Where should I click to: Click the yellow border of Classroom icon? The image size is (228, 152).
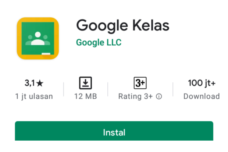19,38
